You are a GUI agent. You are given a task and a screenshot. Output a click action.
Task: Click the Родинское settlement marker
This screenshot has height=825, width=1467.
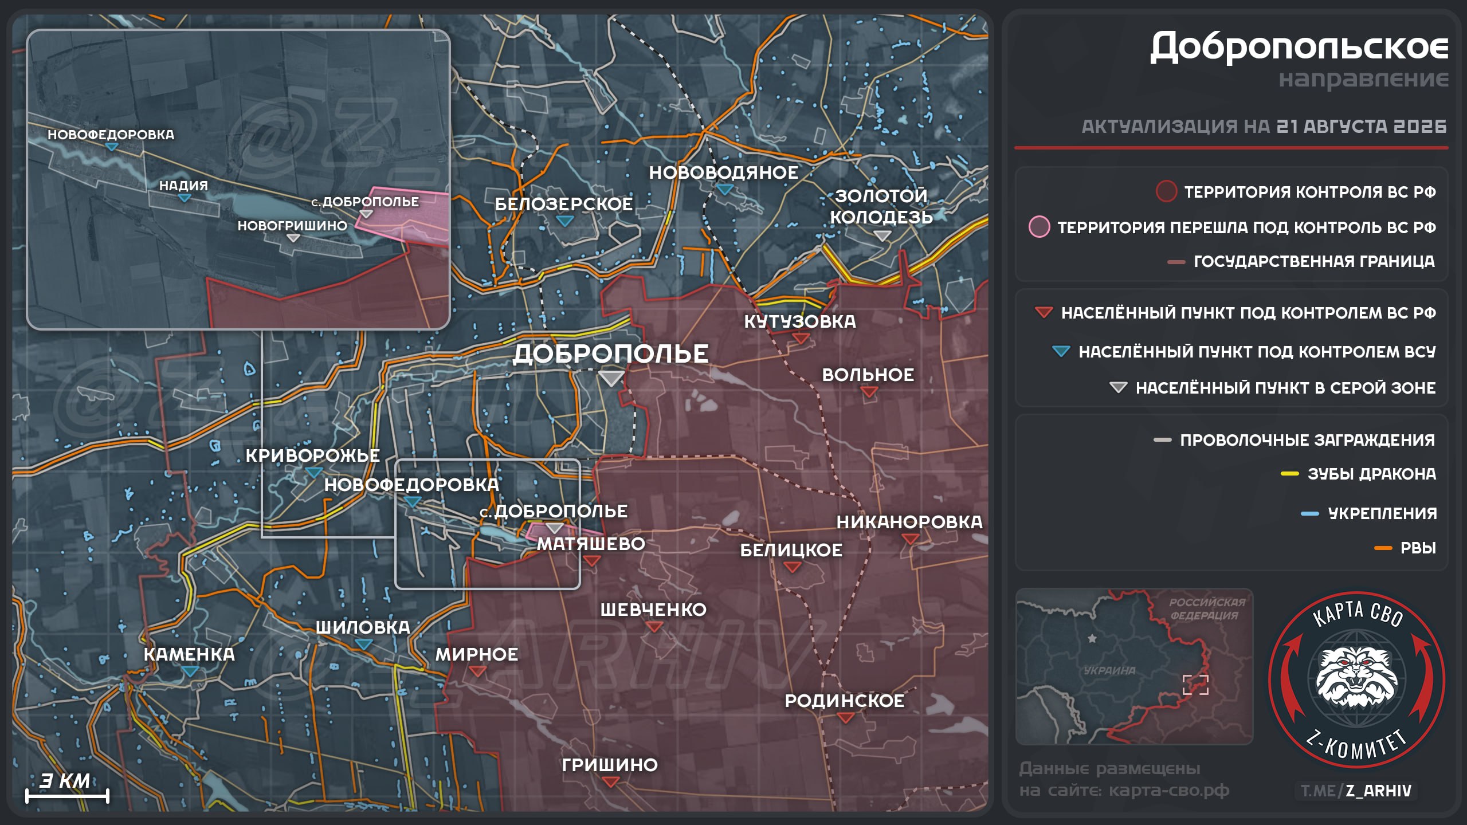(x=845, y=718)
